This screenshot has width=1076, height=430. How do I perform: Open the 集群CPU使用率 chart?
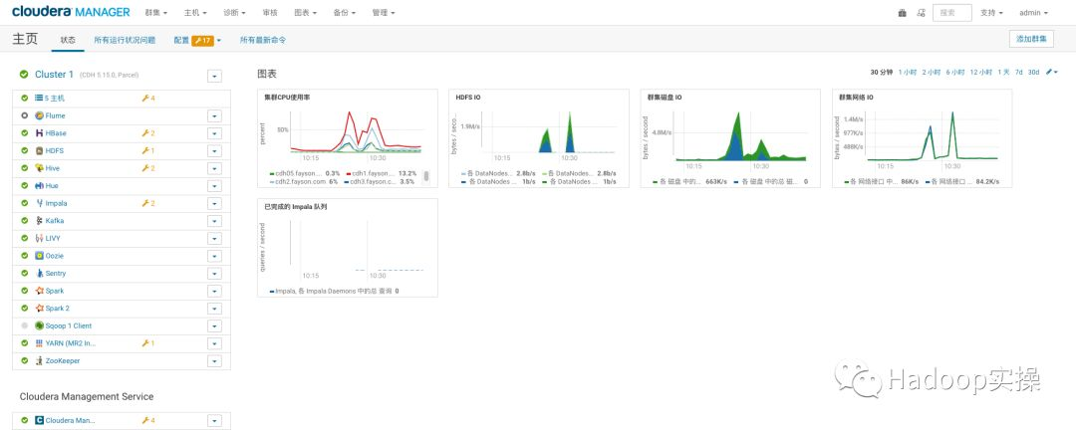tap(348, 138)
